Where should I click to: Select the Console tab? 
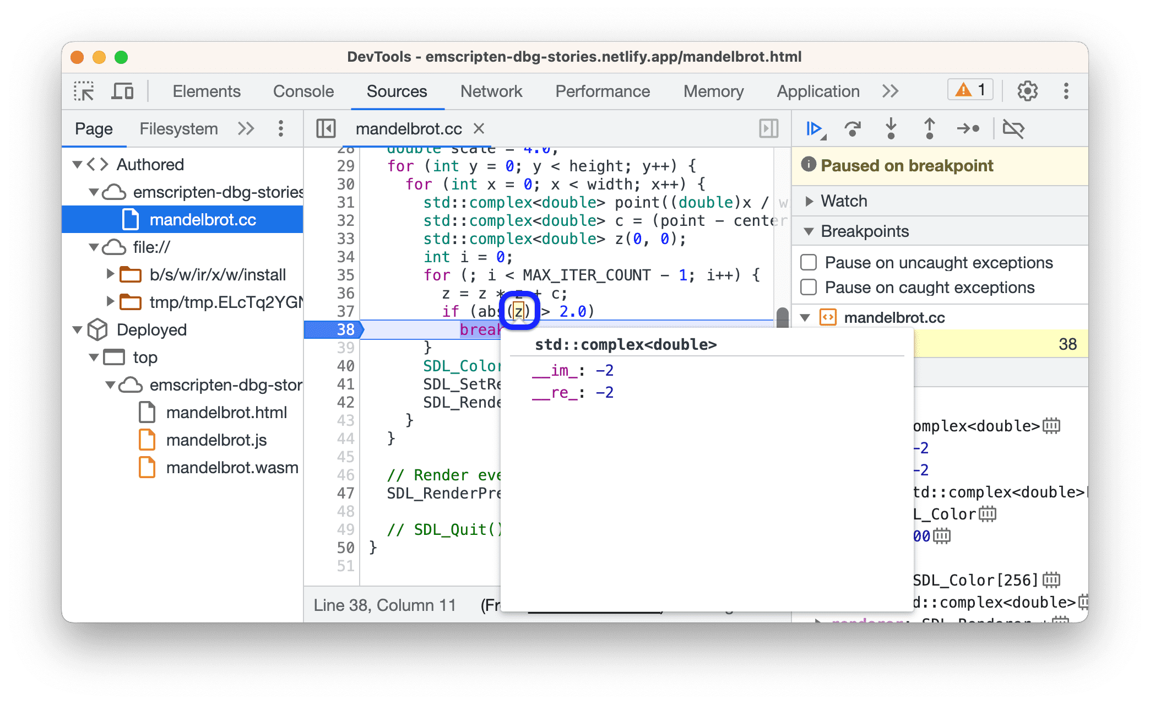282,93
